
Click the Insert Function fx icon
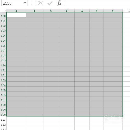pyautogui.click(x=59, y=3)
